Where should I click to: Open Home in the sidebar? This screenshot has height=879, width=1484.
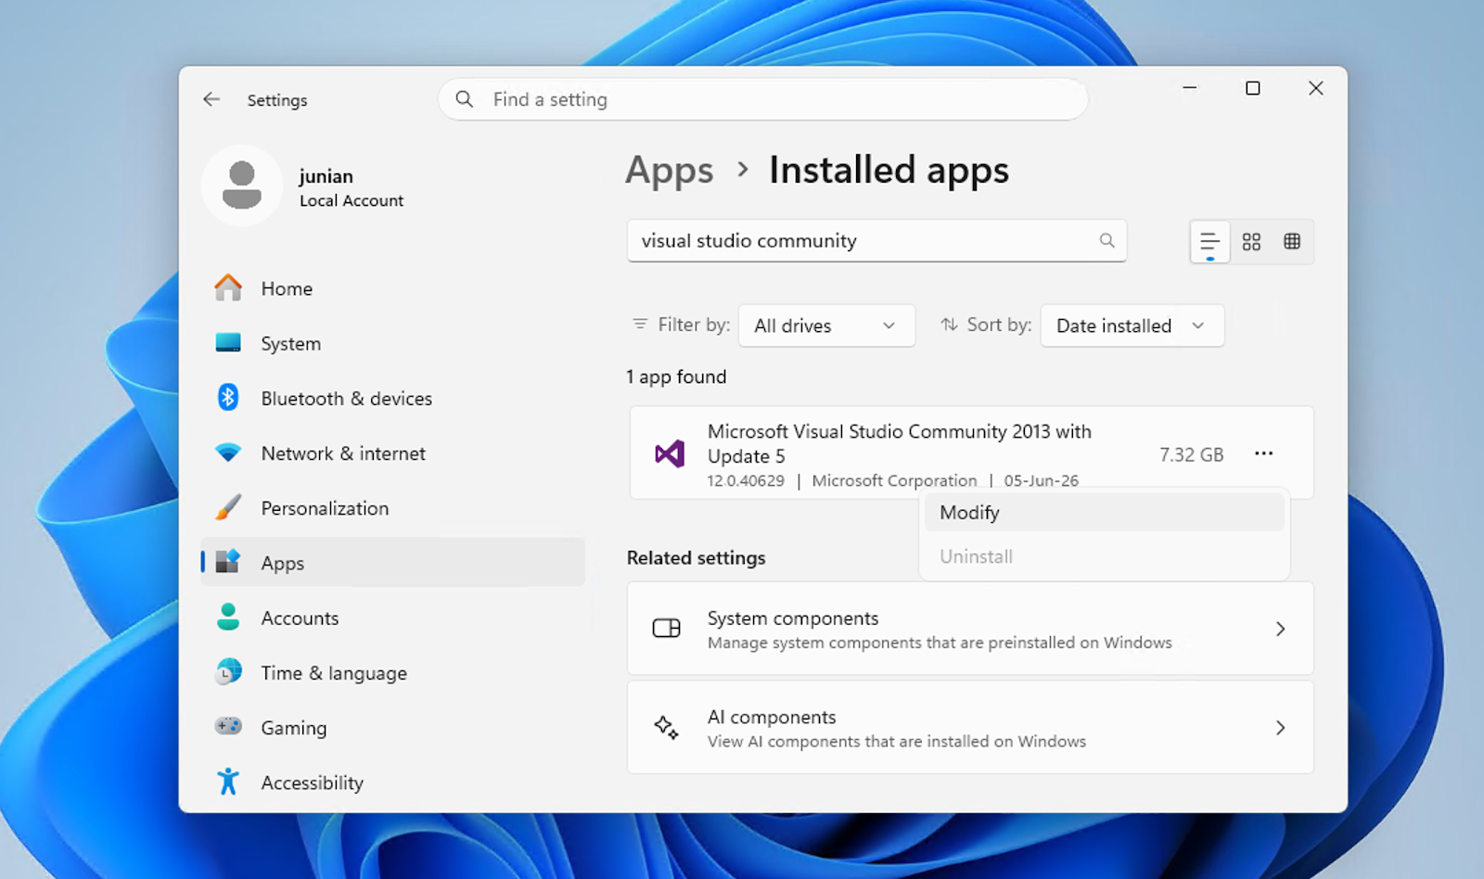click(393, 288)
